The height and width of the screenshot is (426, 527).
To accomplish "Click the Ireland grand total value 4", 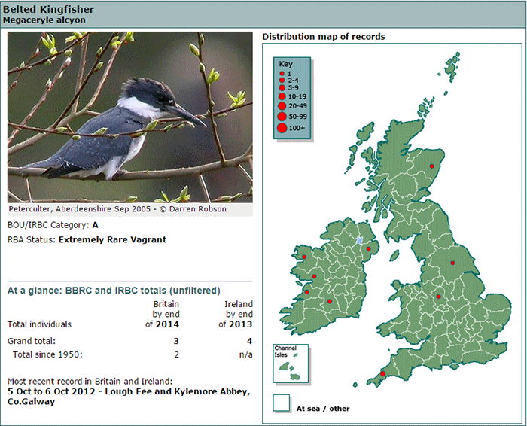I will point(249,341).
